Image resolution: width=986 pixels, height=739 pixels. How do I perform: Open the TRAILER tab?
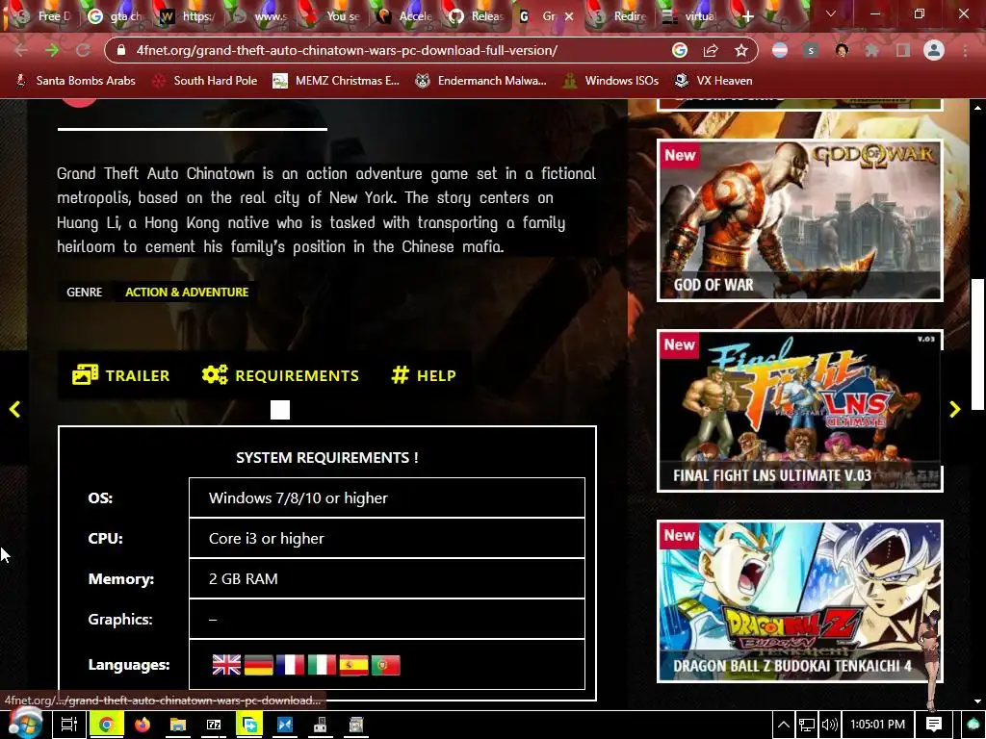click(x=120, y=375)
